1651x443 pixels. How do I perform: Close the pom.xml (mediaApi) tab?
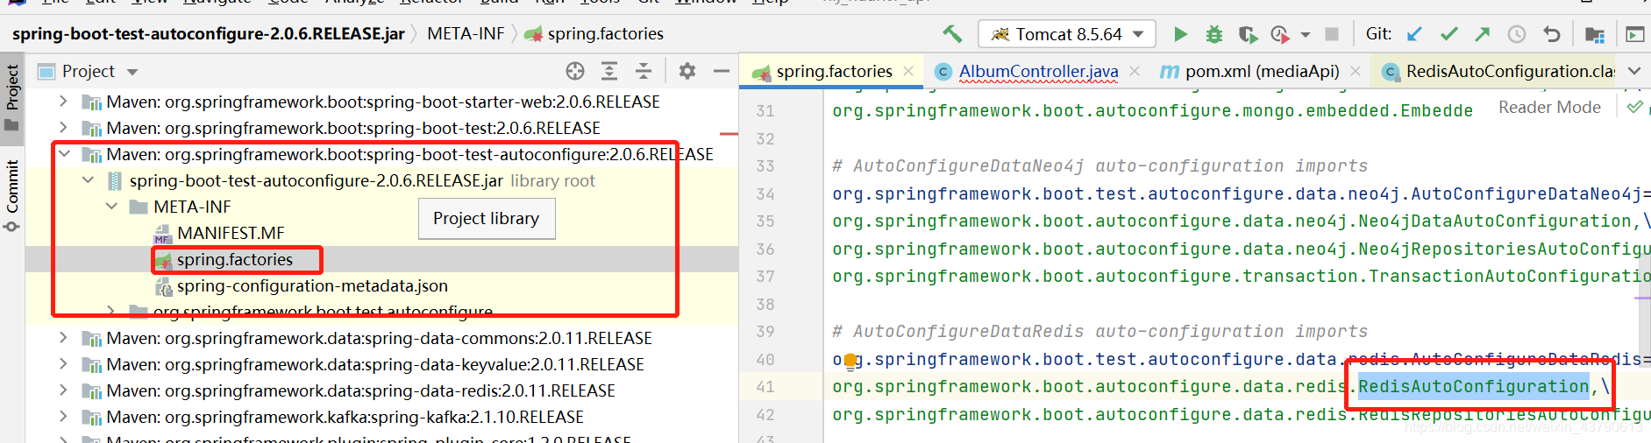pos(1356,71)
